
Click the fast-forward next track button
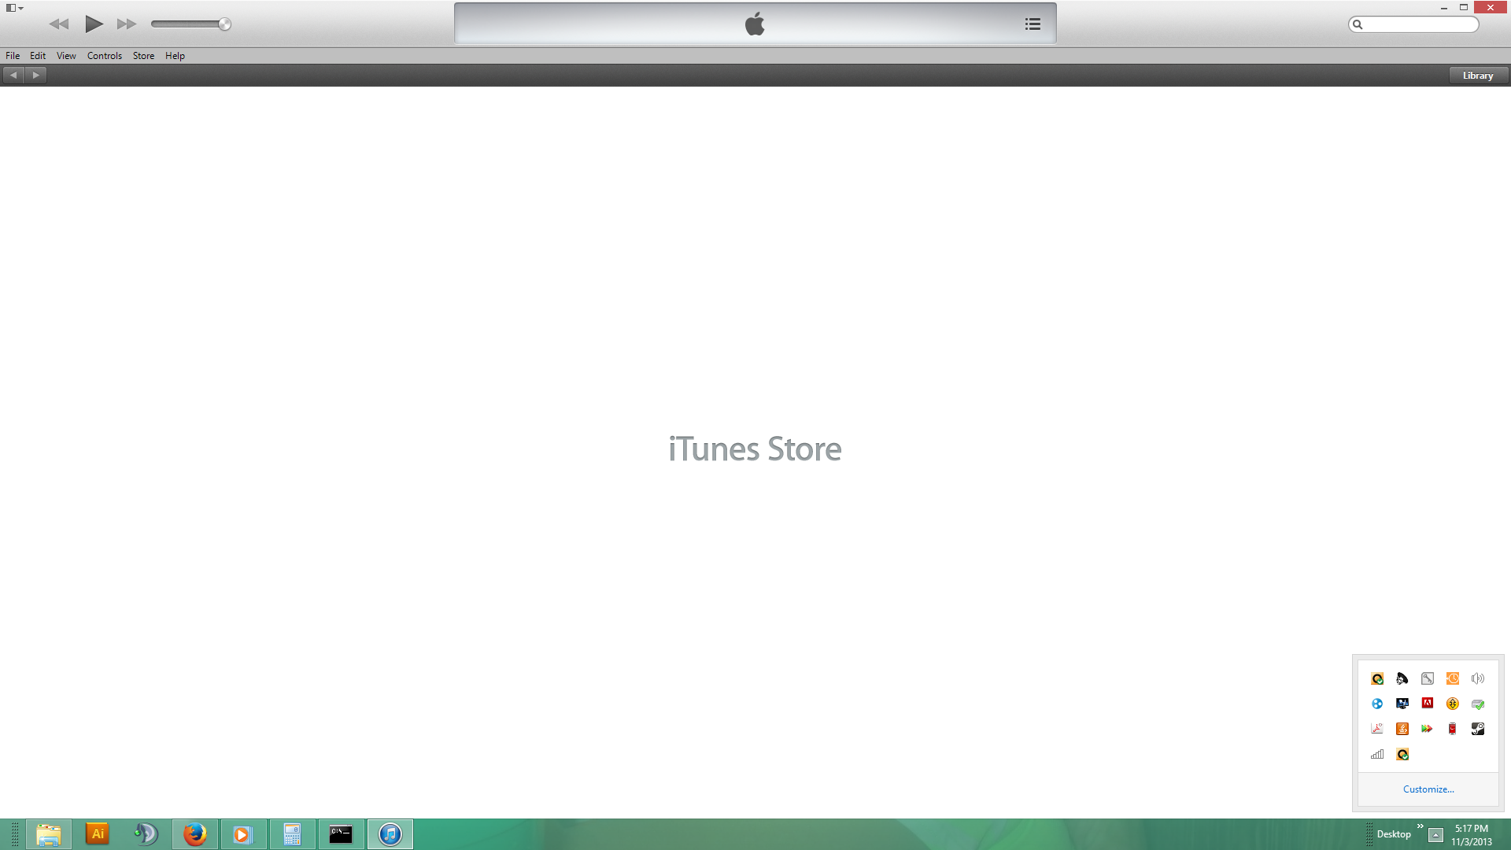coord(126,24)
